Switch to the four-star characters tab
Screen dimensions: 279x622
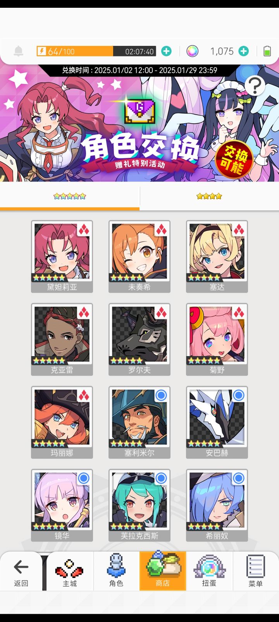tap(209, 196)
